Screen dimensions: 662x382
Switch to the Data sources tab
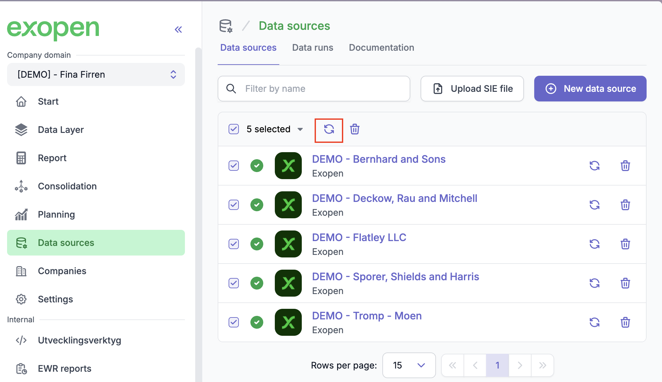coord(248,48)
